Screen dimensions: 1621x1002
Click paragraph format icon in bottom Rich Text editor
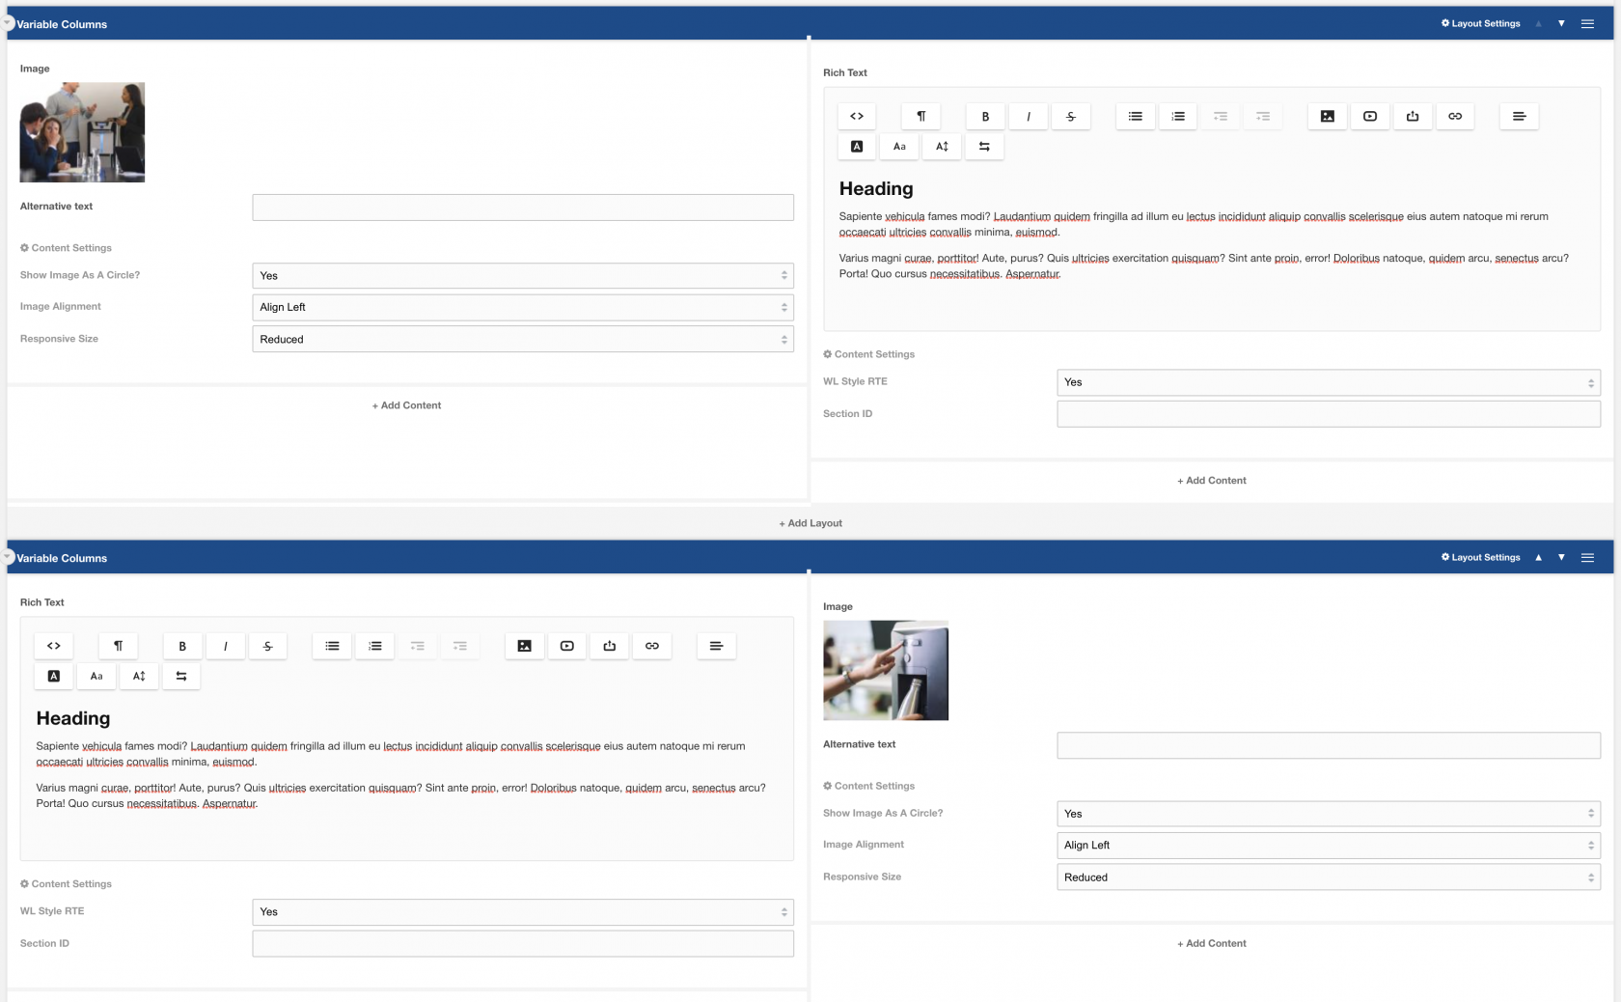[x=118, y=646]
